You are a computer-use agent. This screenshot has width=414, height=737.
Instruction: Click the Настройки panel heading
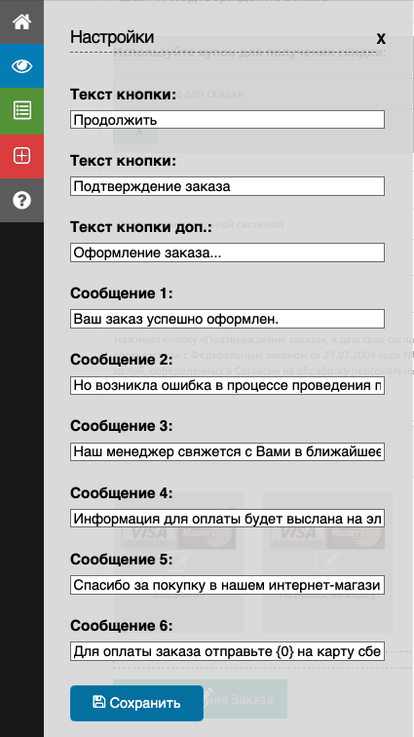112,37
